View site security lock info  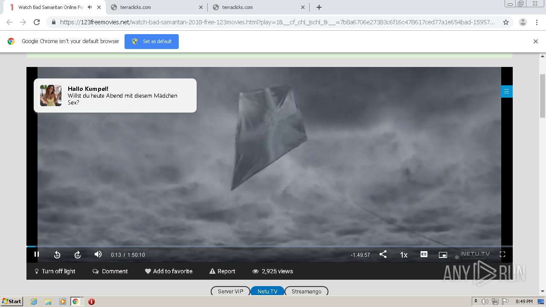pyautogui.click(x=54, y=22)
